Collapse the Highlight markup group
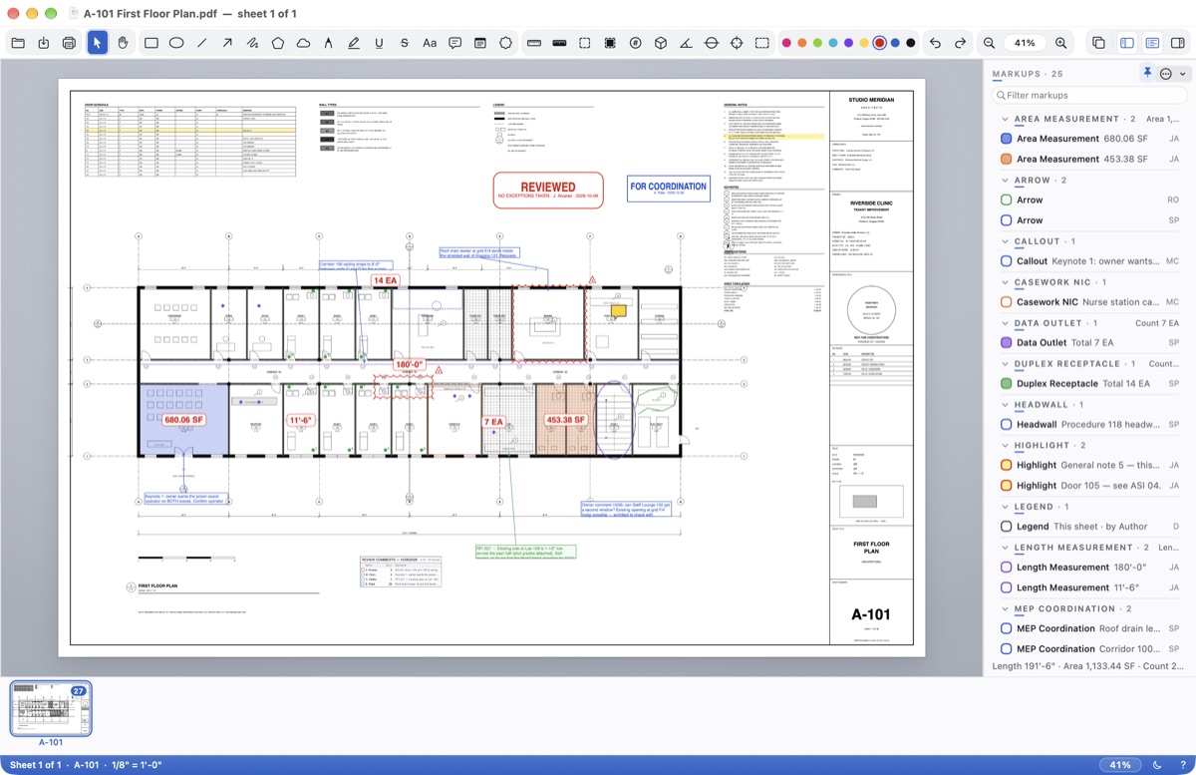The height and width of the screenshot is (775, 1196). tap(1005, 446)
